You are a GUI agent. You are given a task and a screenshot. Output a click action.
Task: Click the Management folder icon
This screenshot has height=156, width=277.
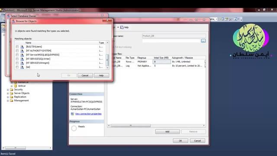coord(12,101)
